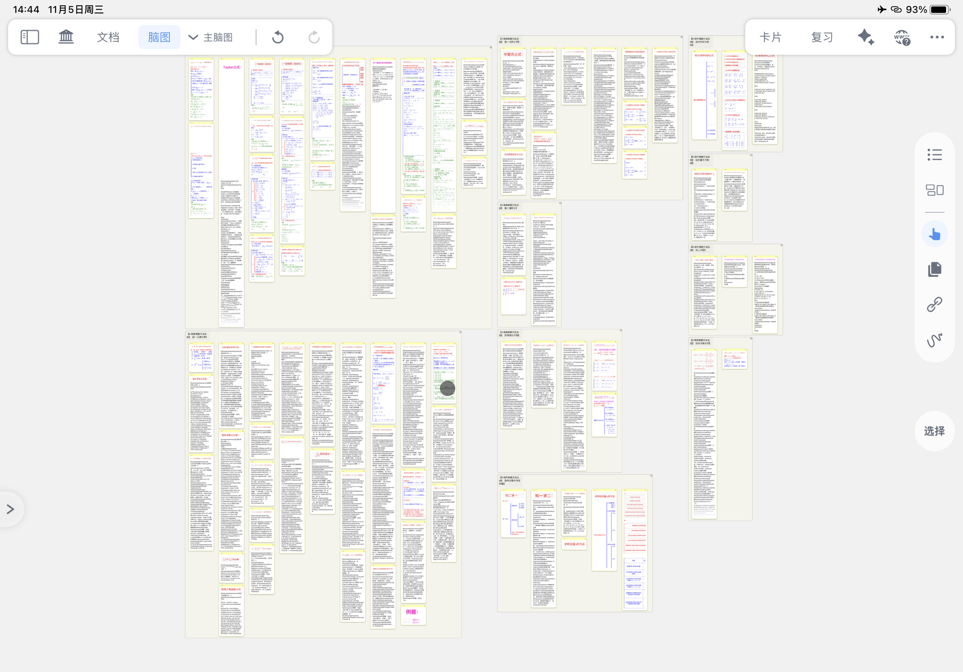
Task: Switch to the card layout icon
Action: [x=934, y=190]
